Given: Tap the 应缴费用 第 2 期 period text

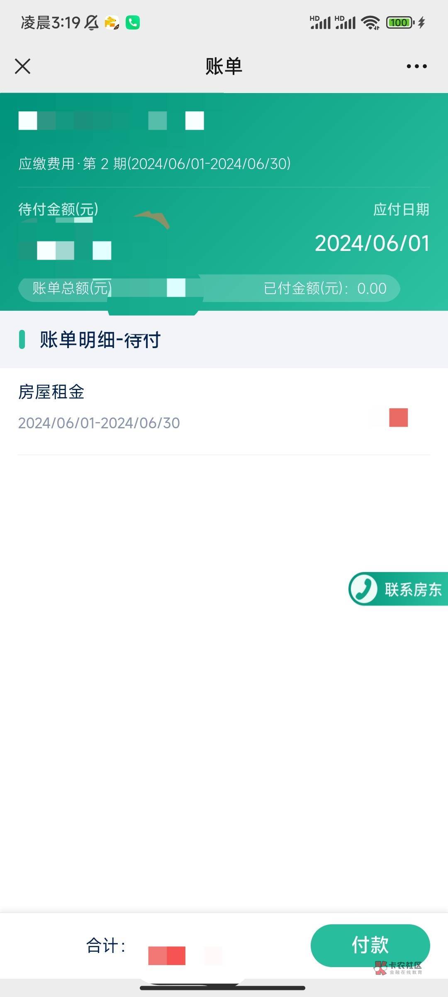Looking at the screenshot, I should tap(155, 164).
